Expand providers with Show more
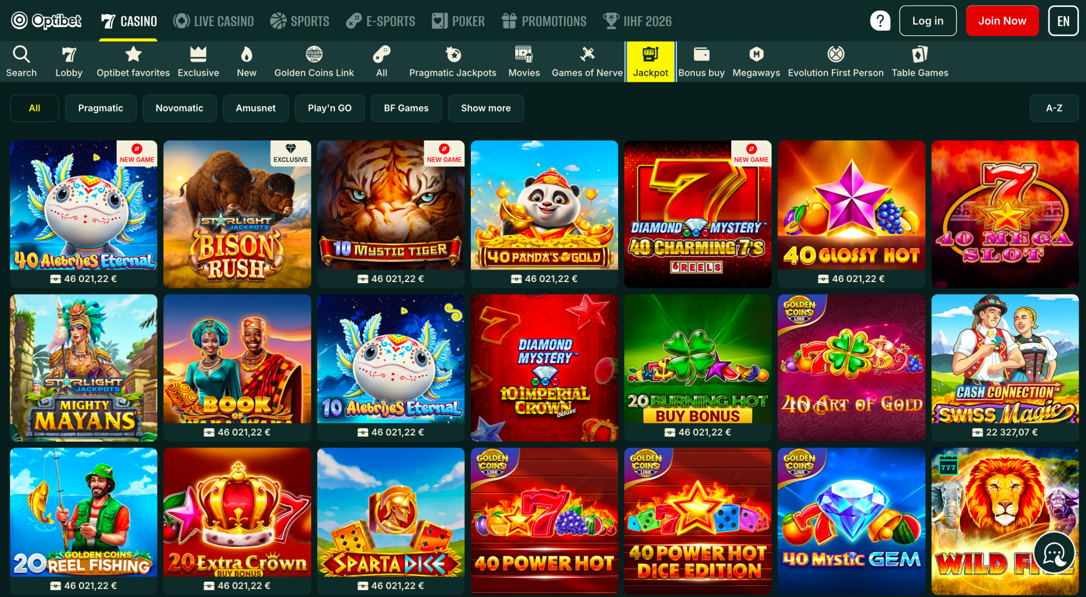This screenshot has height=597, width=1086. click(x=486, y=108)
